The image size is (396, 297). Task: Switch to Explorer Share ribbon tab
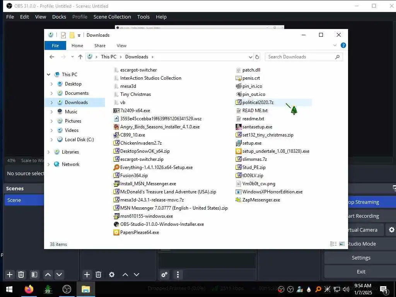click(x=100, y=46)
